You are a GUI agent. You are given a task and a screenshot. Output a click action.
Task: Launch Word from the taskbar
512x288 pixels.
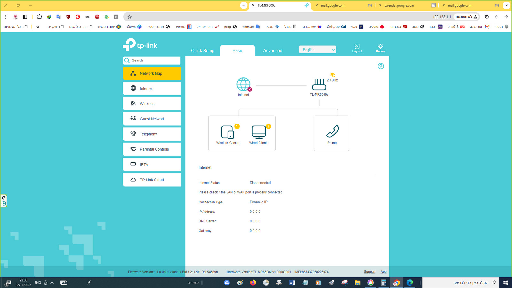pyautogui.click(x=292, y=283)
